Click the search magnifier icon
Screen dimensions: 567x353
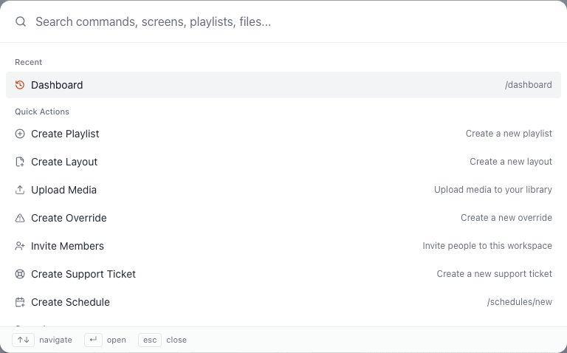point(21,21)
